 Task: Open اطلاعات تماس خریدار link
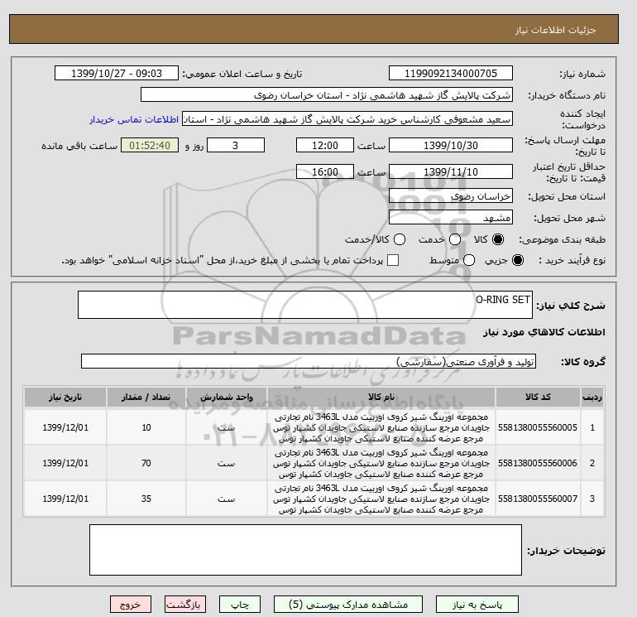tap(134, 119)
